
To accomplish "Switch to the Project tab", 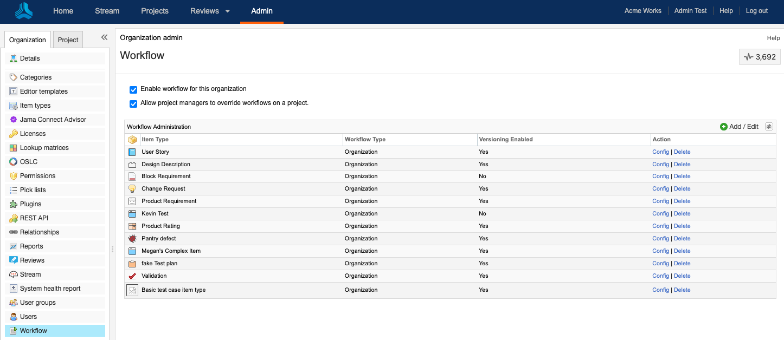I will (68, 40).
